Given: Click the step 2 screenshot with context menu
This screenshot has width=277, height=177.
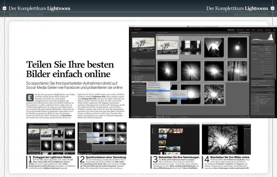Looking at the screenshot, I should coord(102,139).
